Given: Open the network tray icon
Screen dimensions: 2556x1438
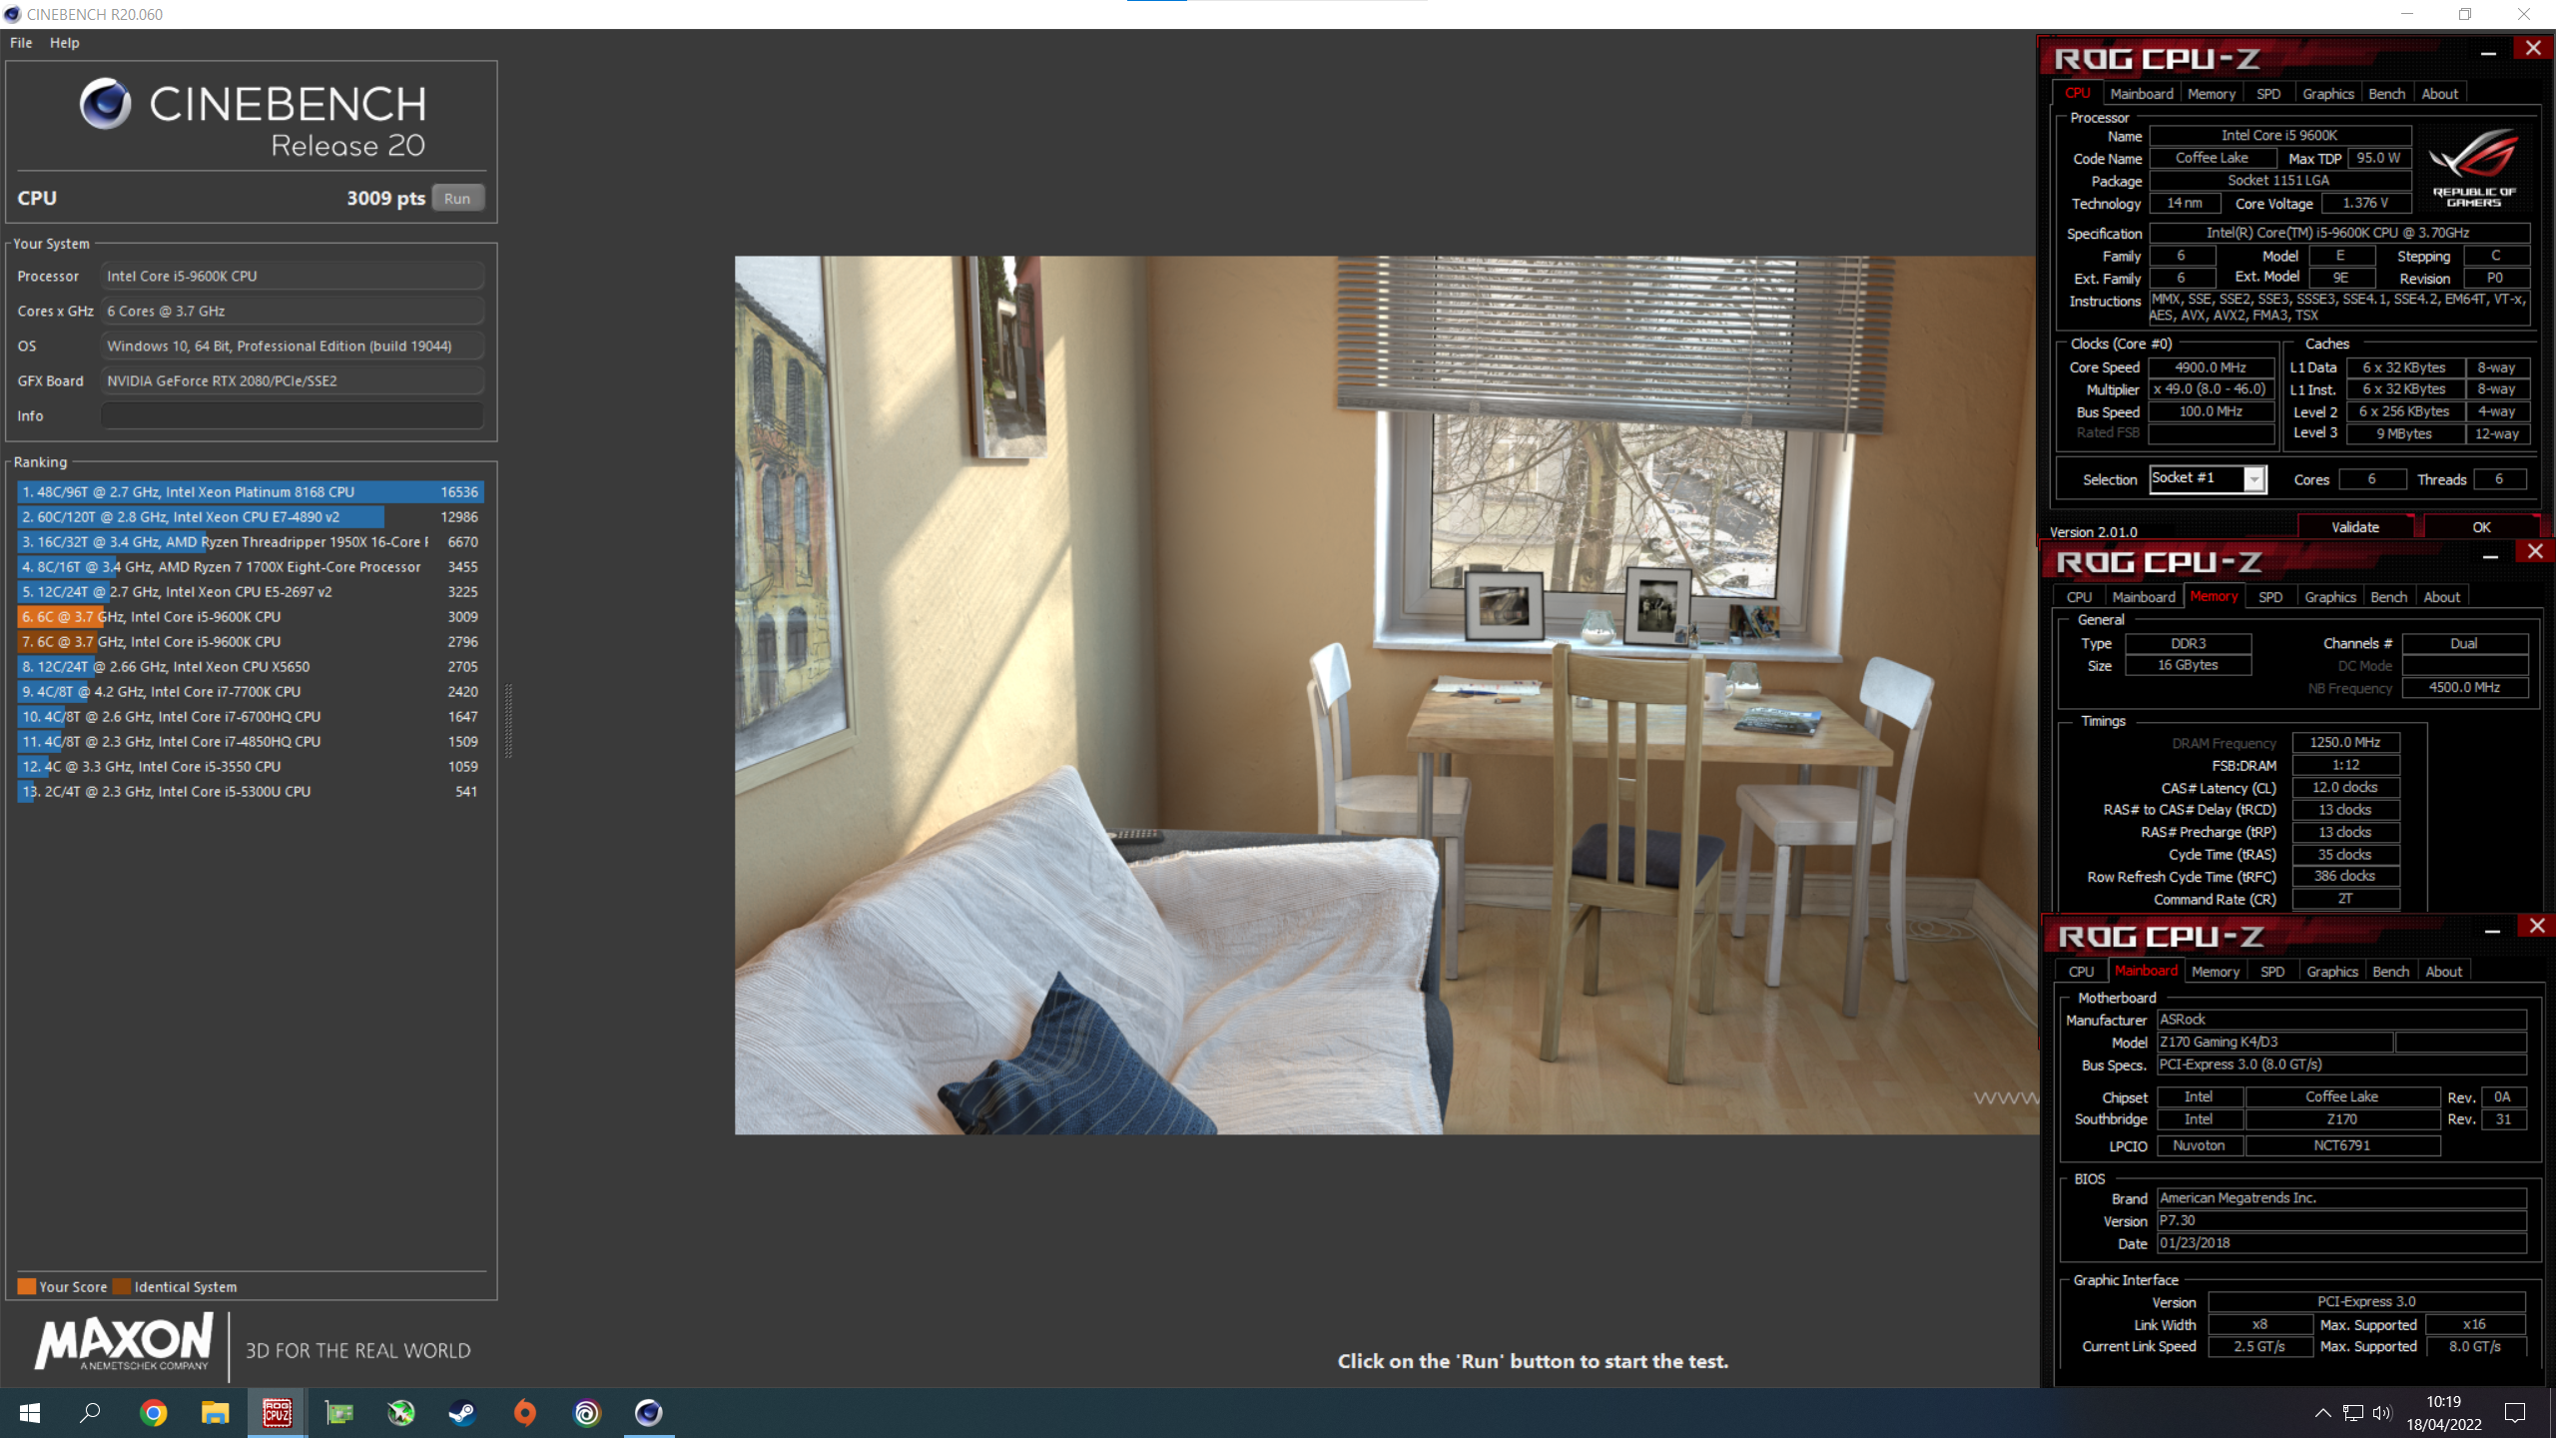Looking at the screenshot, I should tap(2353, 1412).
